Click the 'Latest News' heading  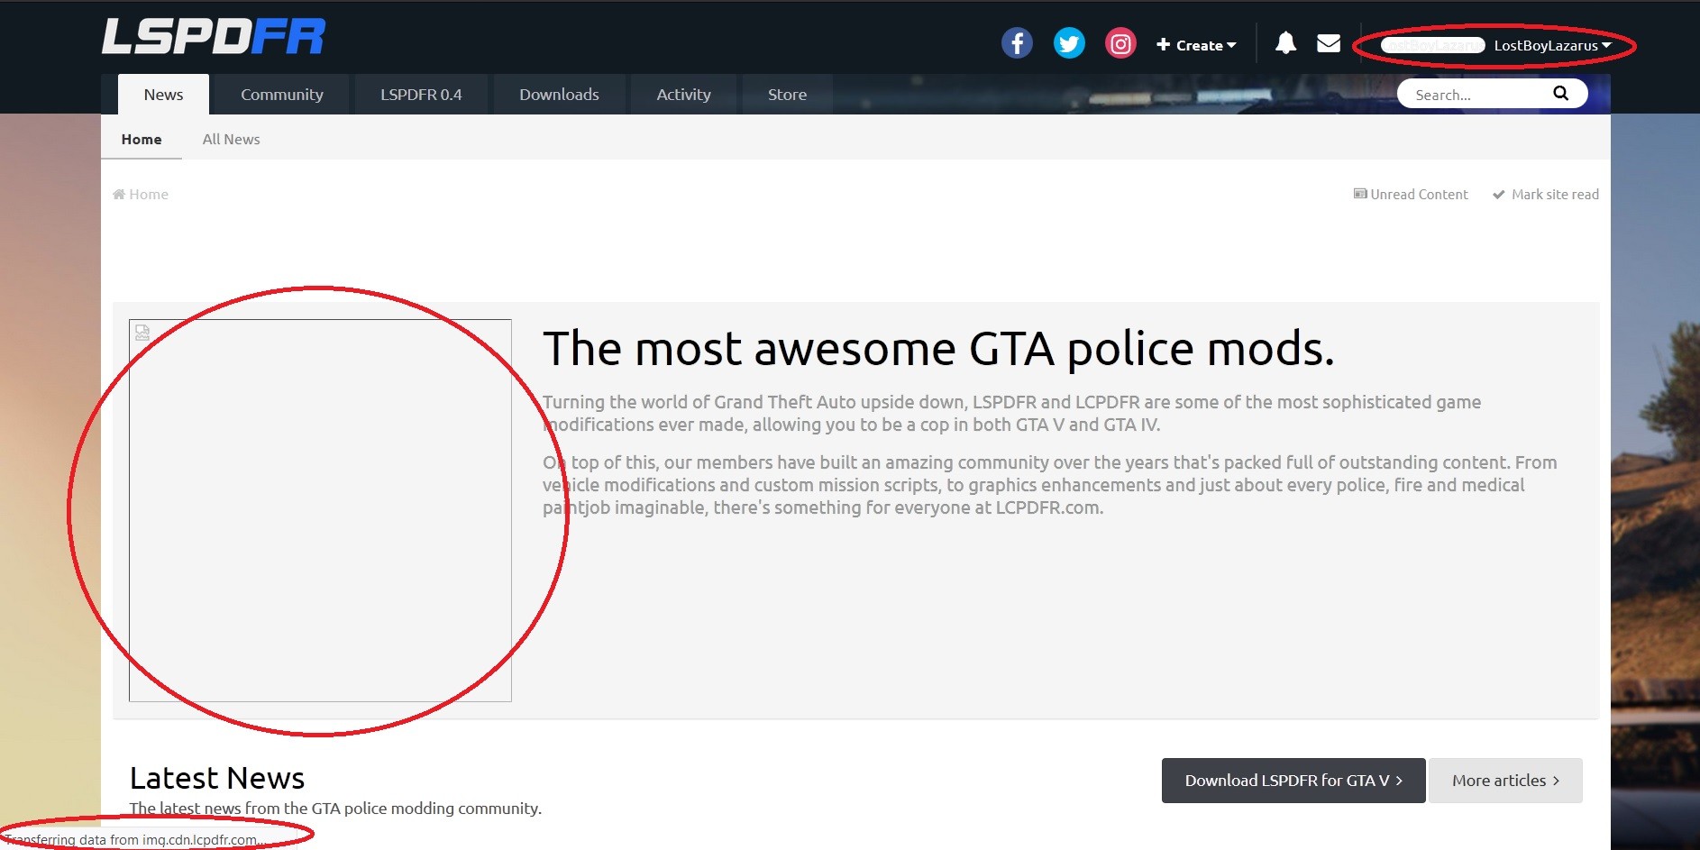pos(217,778)
